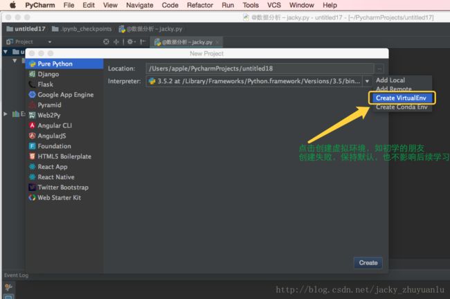Open the View menu
The height and width of the screenshot is (299, 450).
(110, 5)
